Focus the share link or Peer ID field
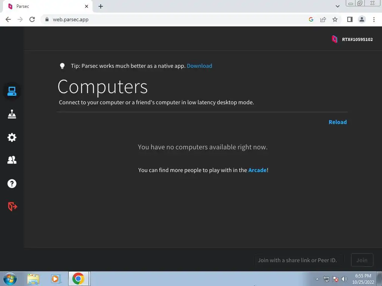The width and height of the screenshot is (382, 286). [299, 260]
